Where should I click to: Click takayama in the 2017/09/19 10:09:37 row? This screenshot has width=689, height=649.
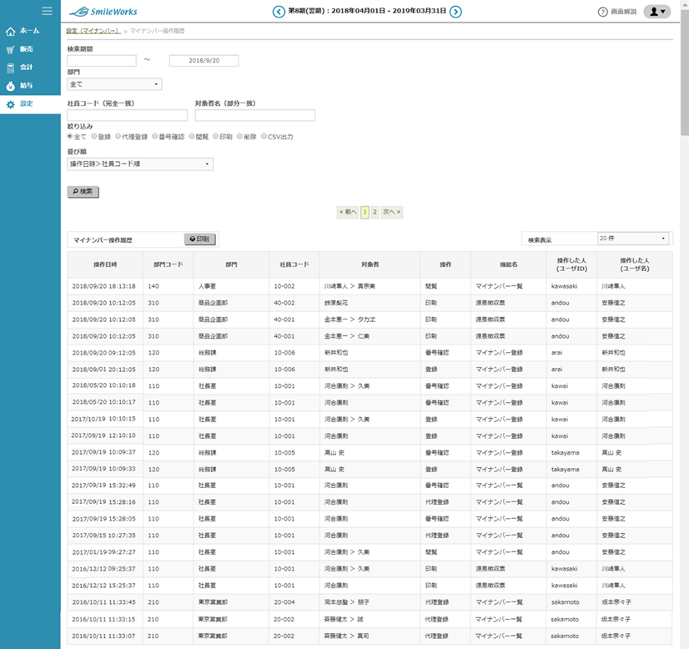coord(565,453)
